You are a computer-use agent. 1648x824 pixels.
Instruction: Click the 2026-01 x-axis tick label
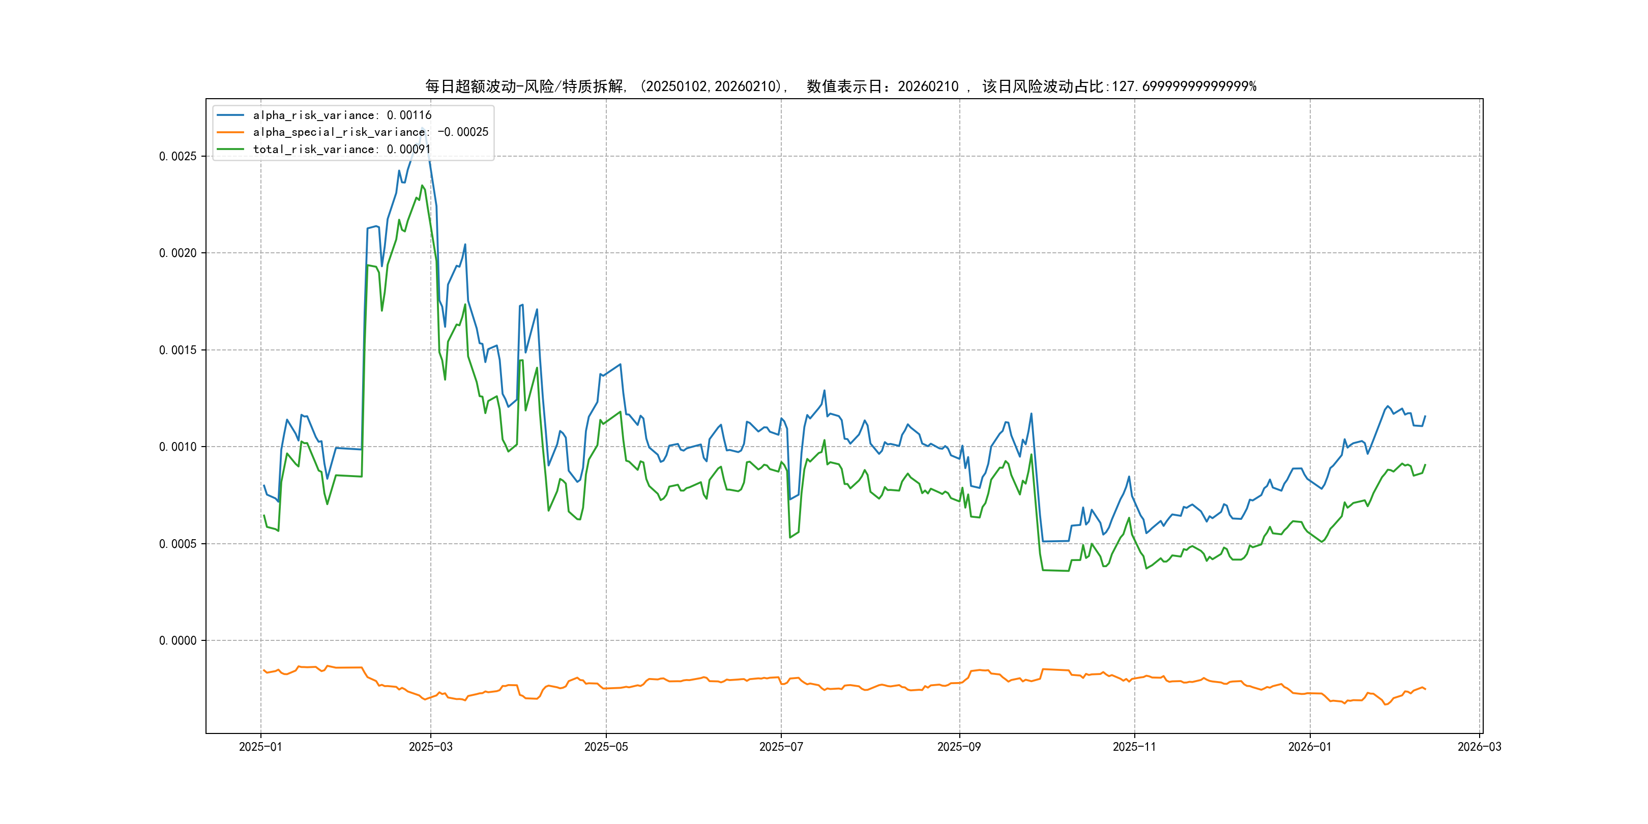pos(1310,747)
